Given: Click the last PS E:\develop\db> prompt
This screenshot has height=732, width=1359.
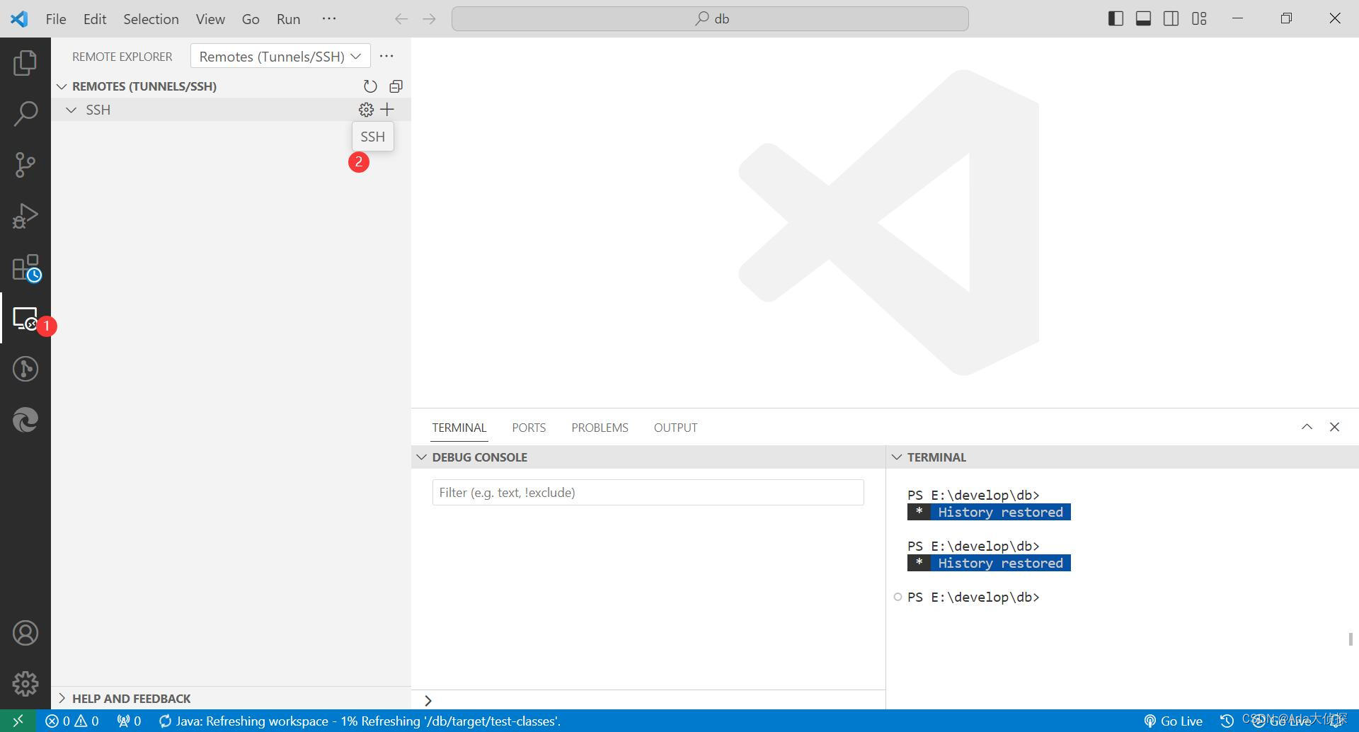Looking at the screenshot, I should (x=973, y=597).
